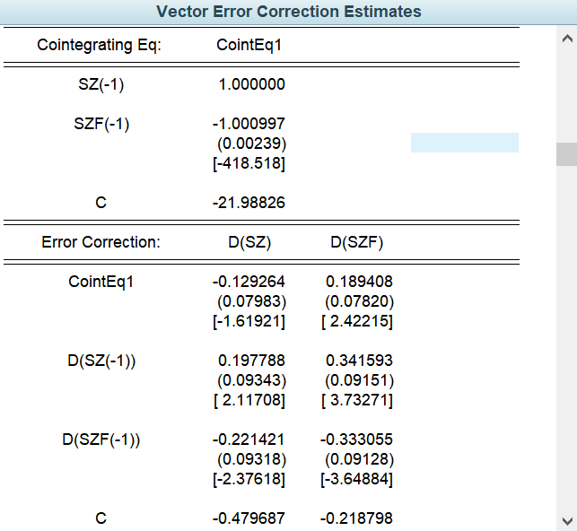
Task: Click the -21.98826 constant value
Action: click(249, 203)
